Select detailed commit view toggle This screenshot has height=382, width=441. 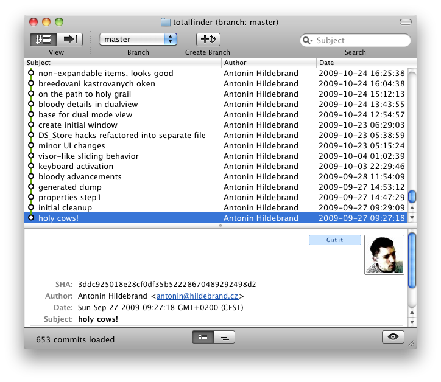tap(203, 336)
